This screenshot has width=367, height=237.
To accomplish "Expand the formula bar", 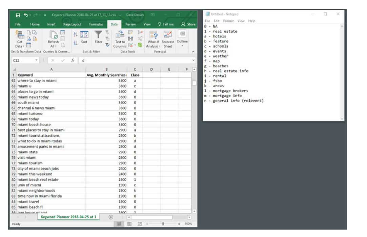I will pos(193,60).
